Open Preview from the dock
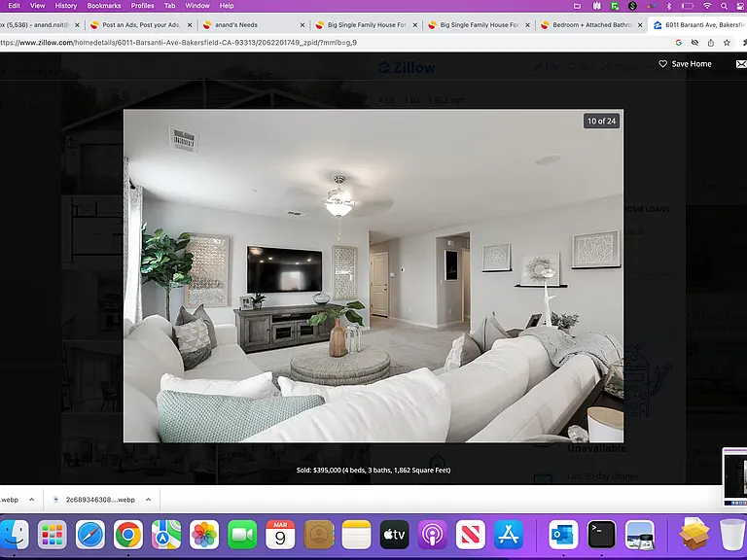The image size is (747, 560). [x=640, y=535]
